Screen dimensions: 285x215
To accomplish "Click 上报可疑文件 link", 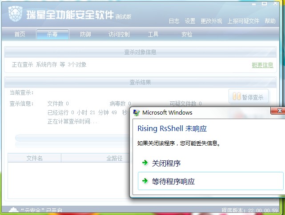I will pyautogui.click(x=243, y=21).
